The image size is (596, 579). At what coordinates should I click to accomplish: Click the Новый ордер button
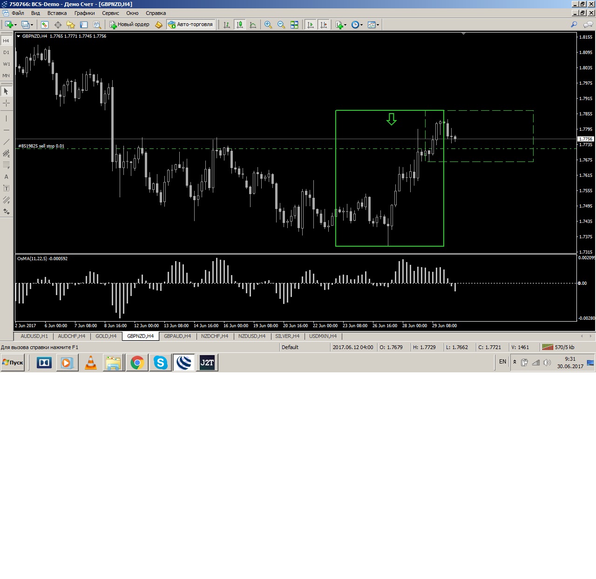[129, 25]
